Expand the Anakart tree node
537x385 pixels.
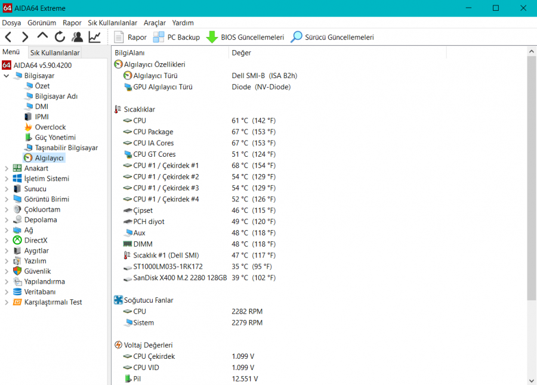(7, 169)
